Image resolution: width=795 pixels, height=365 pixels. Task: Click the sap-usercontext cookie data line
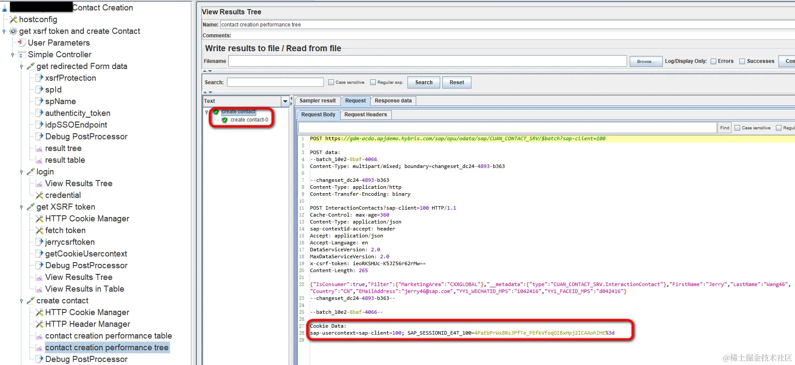[462, 333]
